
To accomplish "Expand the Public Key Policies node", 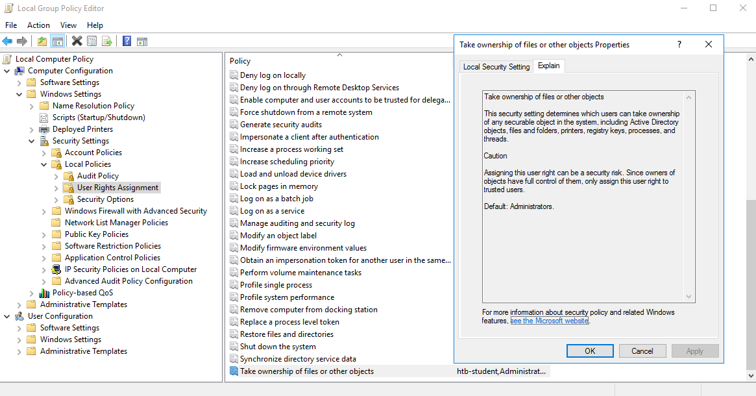I will [44, 235].
